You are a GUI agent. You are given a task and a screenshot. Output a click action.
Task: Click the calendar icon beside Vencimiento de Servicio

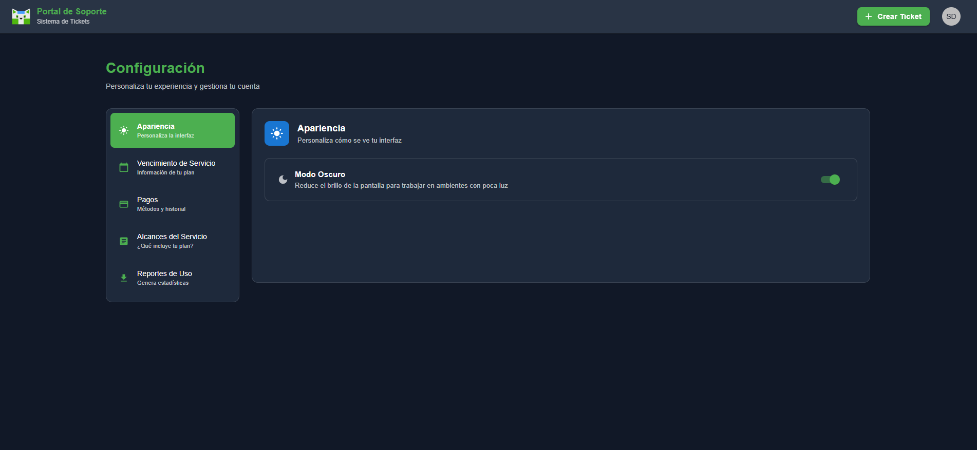click(x=124, y=167)
